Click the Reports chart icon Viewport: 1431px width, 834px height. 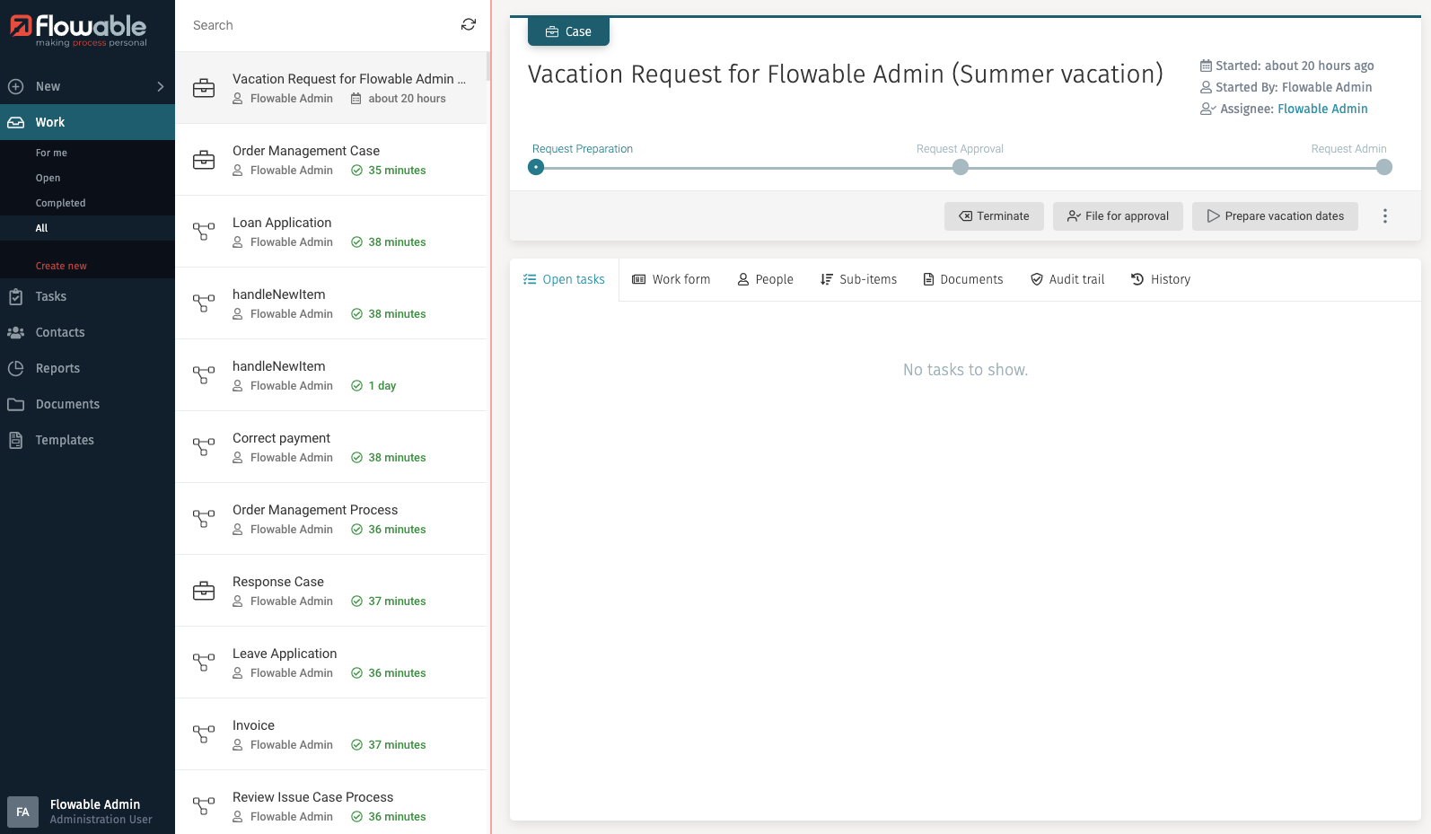point(15,368)
